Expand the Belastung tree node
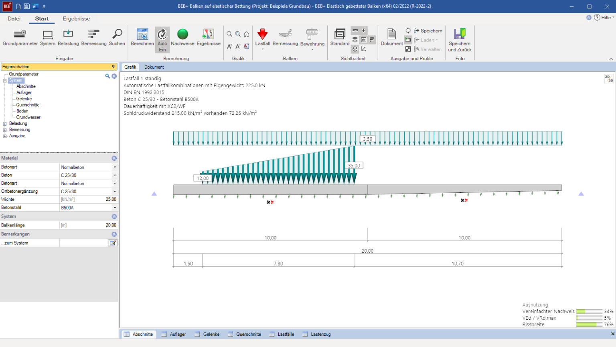Viewport: 616px width, 347px height. tap(5, 124)
